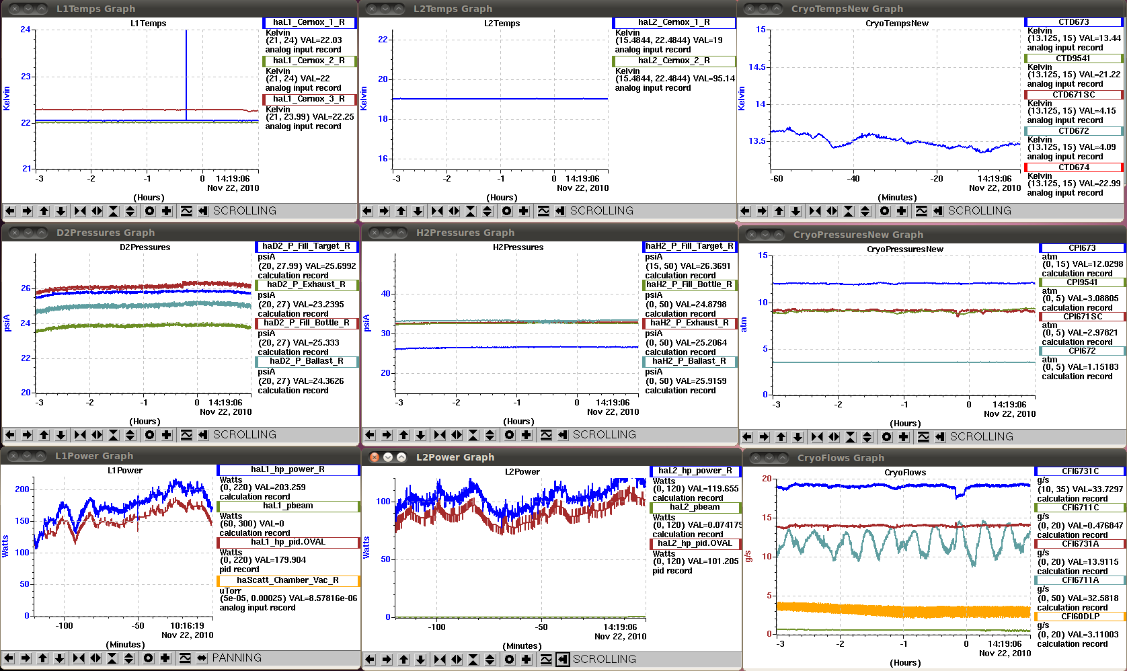Pan left in L1Temps Graph toolbar
This screenshot has width=1127, height=671.
click(x=10, y=211)
